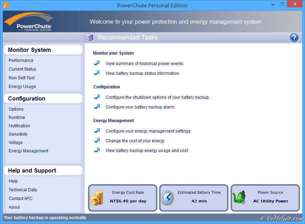Click the clock icon for Estimated Battery Time
Image resolution: width=305 pixels, height=224 pixels.
pyautogui.click(x=167, y=198)
